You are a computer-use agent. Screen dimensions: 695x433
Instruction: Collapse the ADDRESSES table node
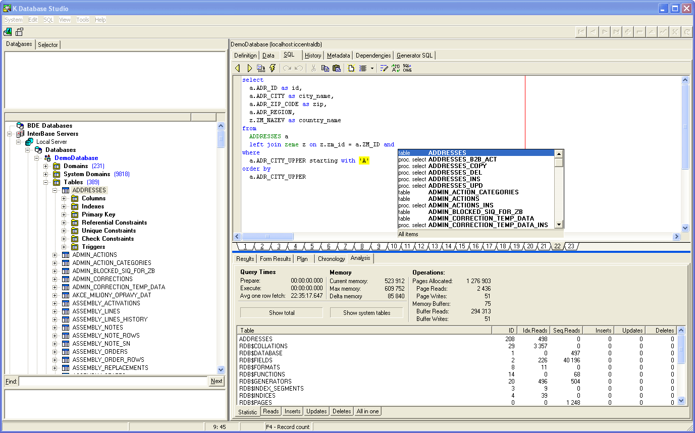click(x=55, y=190)
